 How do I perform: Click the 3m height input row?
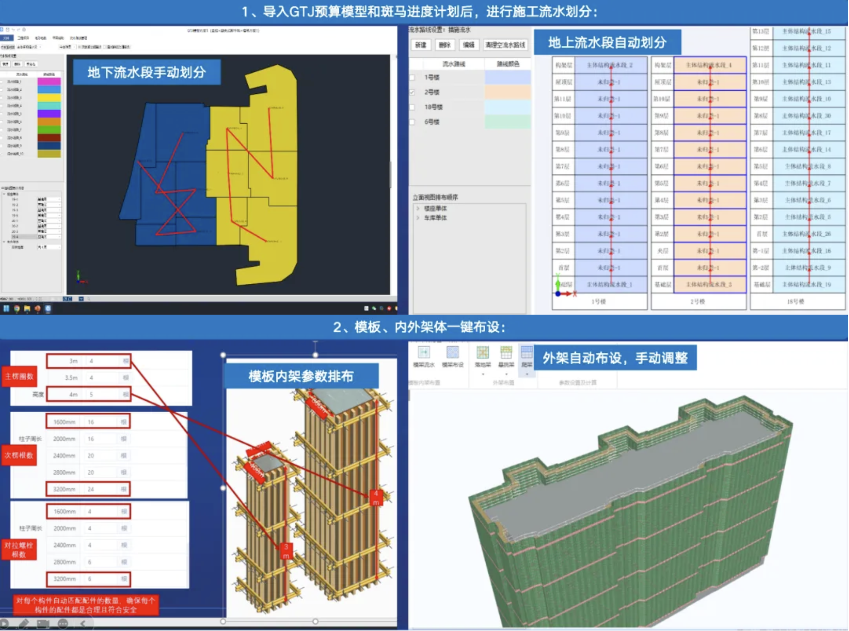[x=88, y=361]
